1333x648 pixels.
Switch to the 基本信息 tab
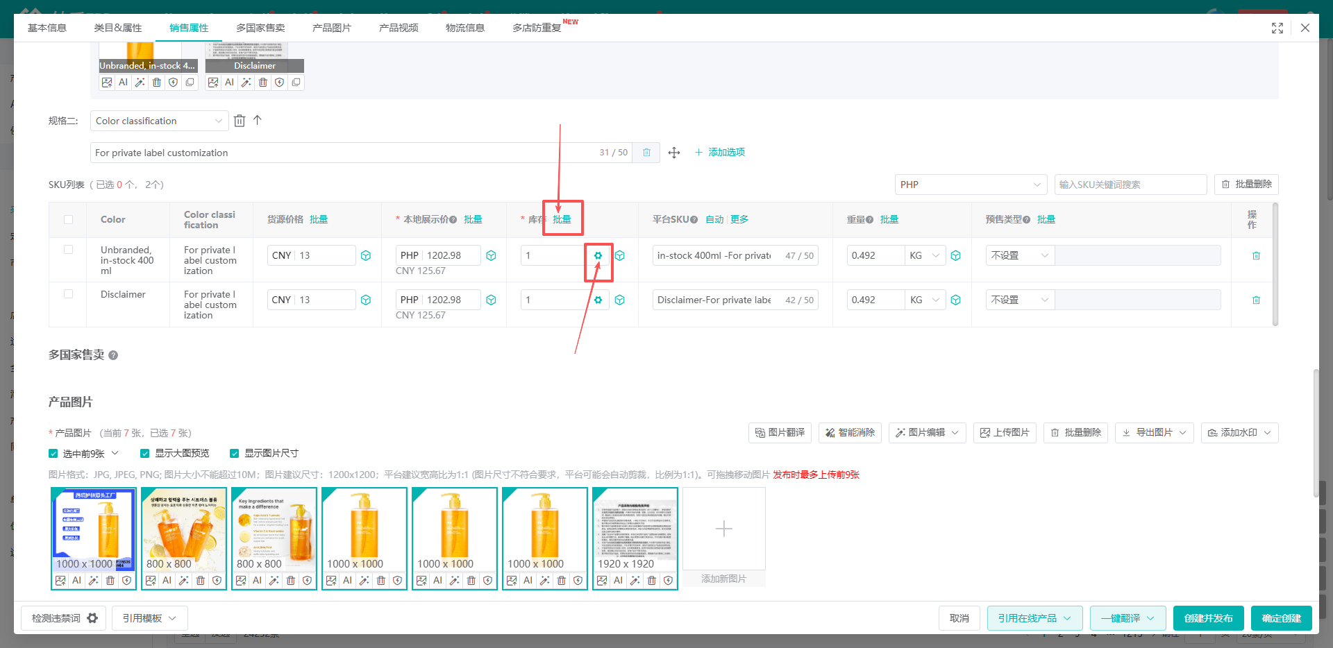(47, 28)
